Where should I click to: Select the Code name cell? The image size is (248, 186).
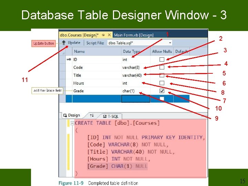click(x=97, y=68)
